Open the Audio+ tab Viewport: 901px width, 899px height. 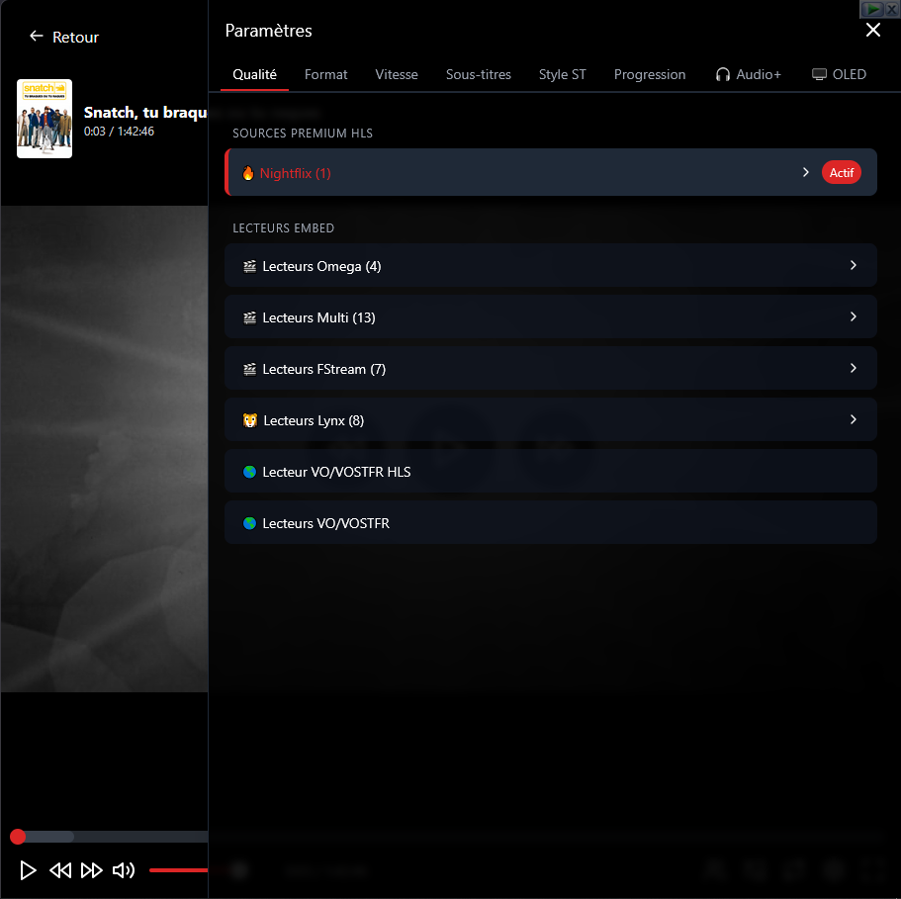(x=748, y=74)
